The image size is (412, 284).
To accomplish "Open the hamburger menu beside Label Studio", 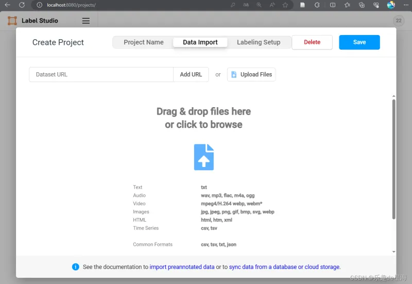I will [86, 21].
